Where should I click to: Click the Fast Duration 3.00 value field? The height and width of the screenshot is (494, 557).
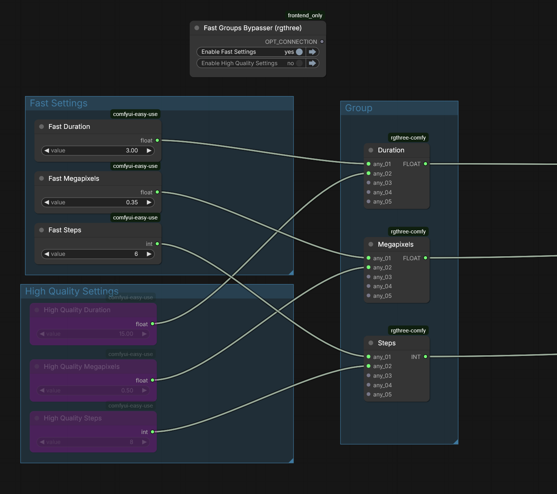click(x=98, y=151)
